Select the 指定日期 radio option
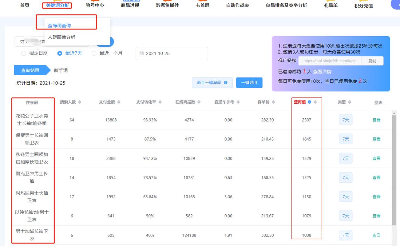Screen dimensions: 400x246 pos(24,53)
